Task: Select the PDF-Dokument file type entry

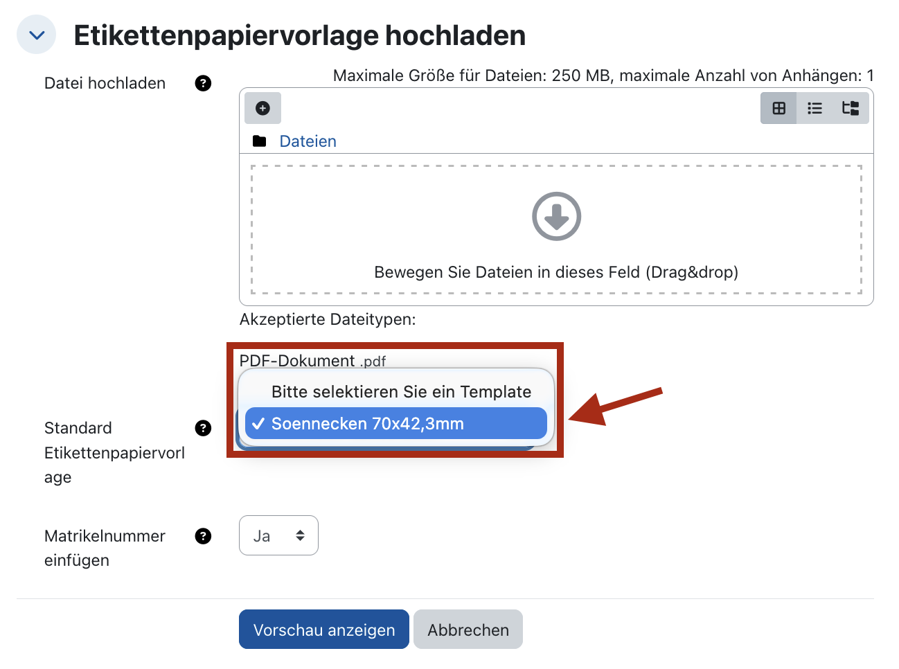Action: [x=312, y=360]
